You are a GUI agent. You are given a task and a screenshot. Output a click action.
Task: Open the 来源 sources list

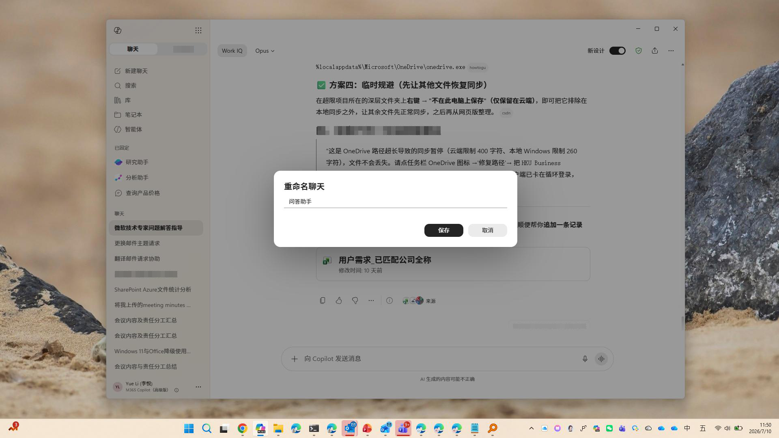pyautogui.click(x=419, y=301)
